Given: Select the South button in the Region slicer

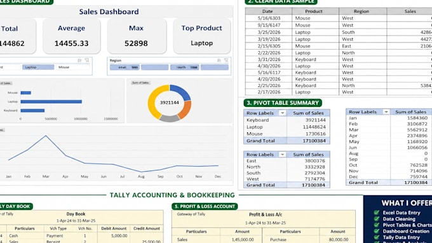Looking at the screenshot, I should pos(184,67).
